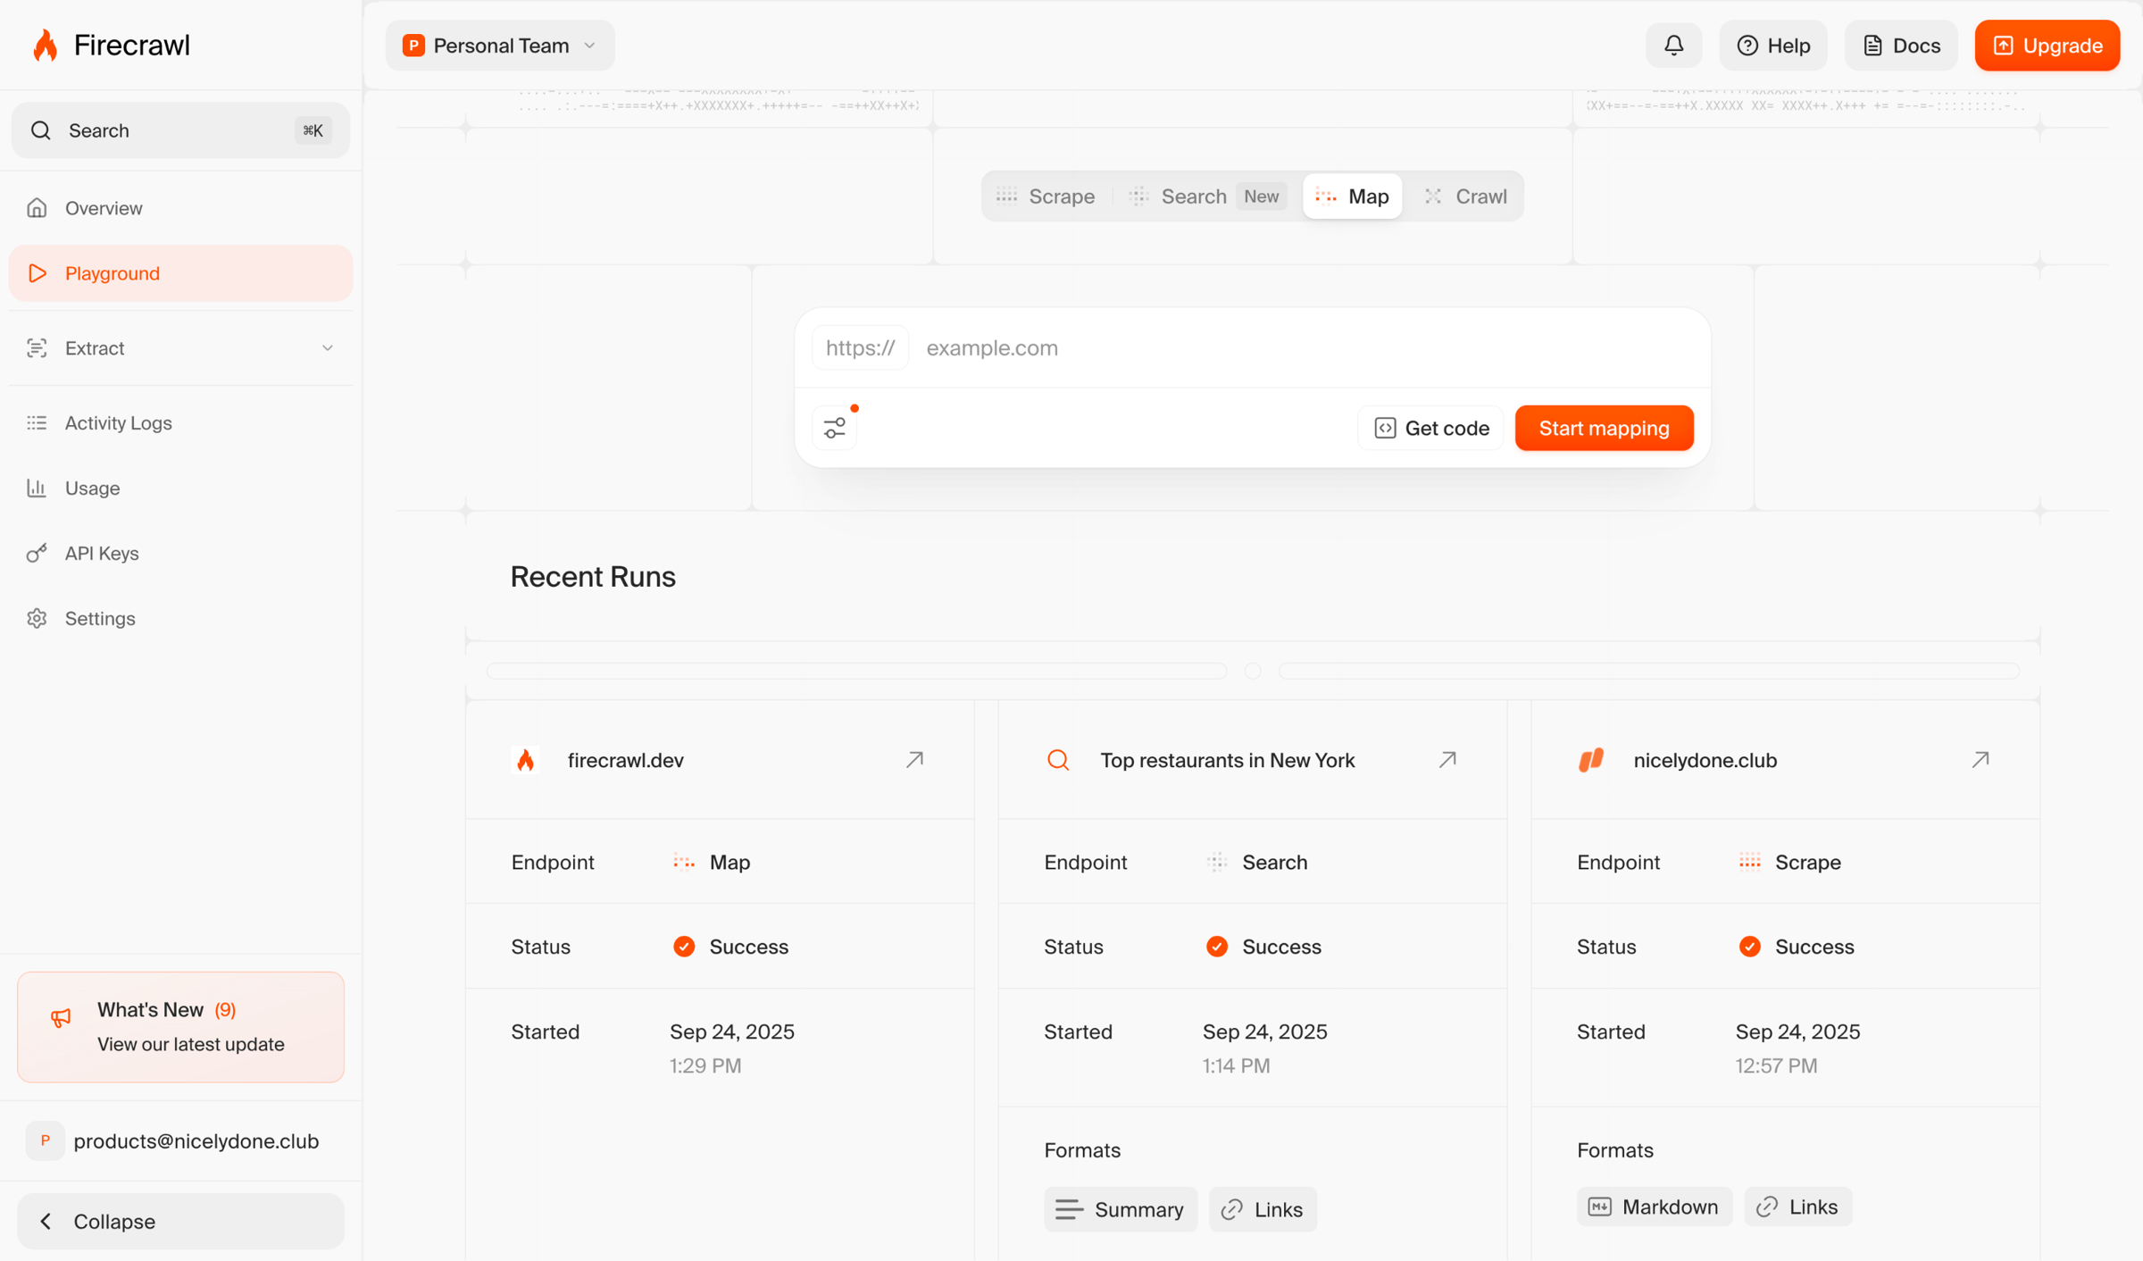Screen dimensions: 2143x1261
Task: Click the sidebar search magnifier icon
Action: [40, 130]
